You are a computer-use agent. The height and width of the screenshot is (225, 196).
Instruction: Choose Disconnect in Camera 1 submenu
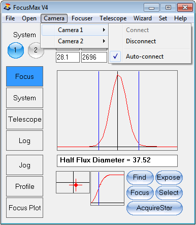[150, 41]
